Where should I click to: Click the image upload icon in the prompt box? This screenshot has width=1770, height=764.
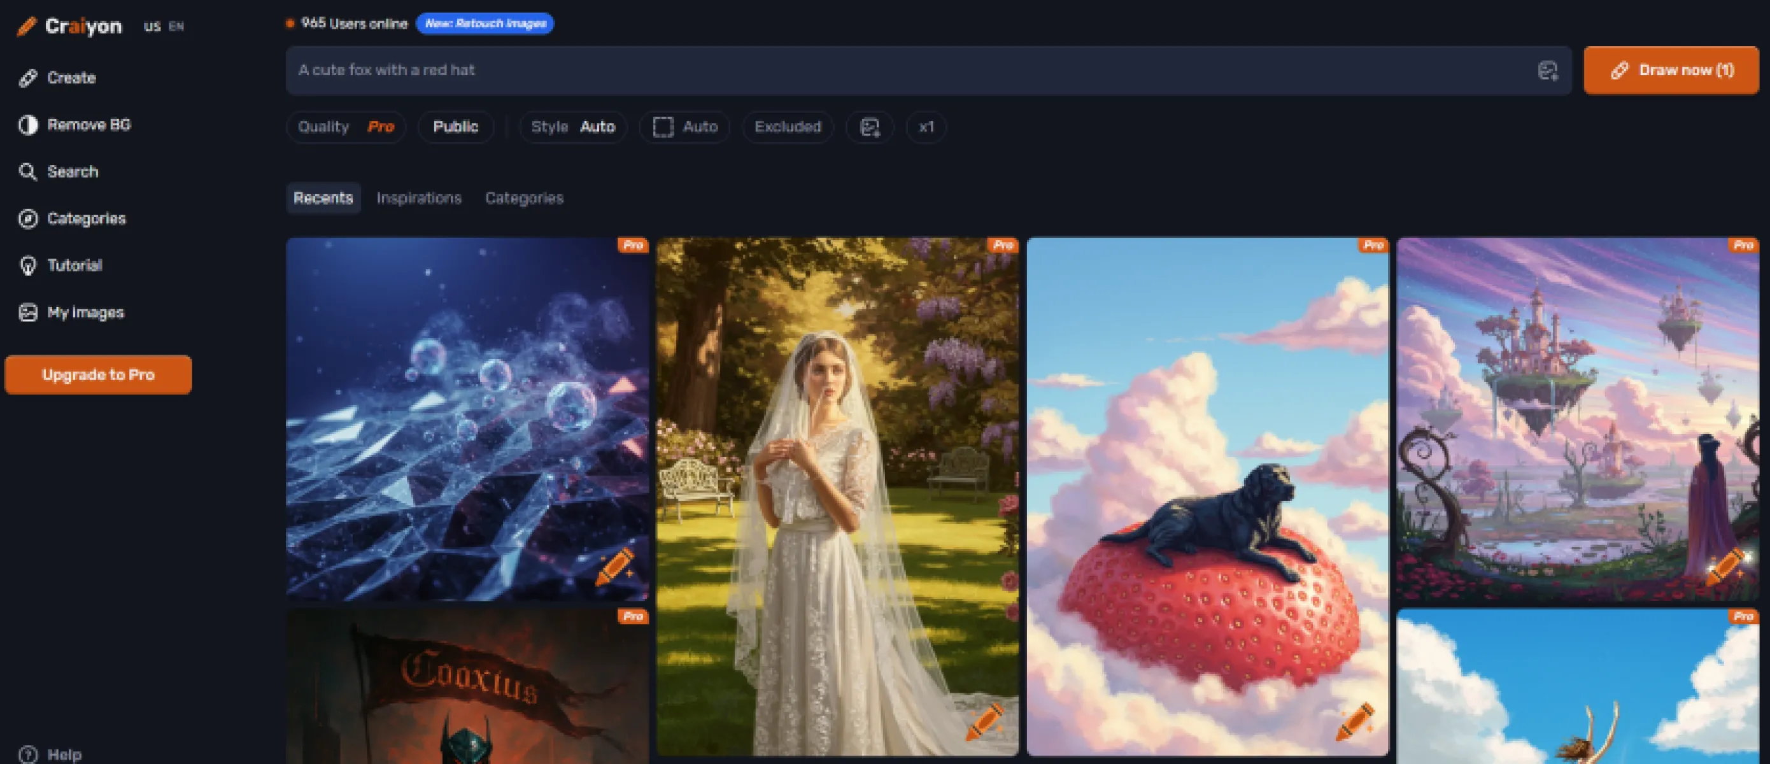(1547, 71)
